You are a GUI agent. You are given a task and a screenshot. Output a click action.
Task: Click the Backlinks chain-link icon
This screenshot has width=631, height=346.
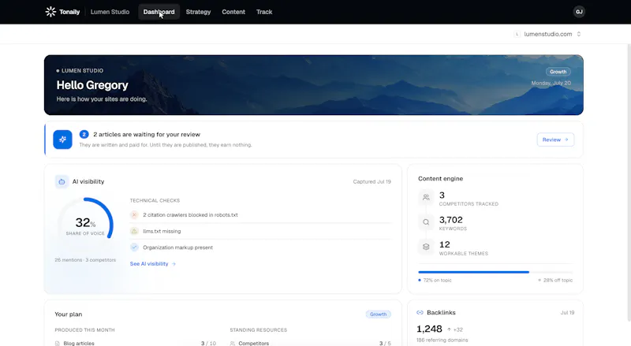(420, 313)
